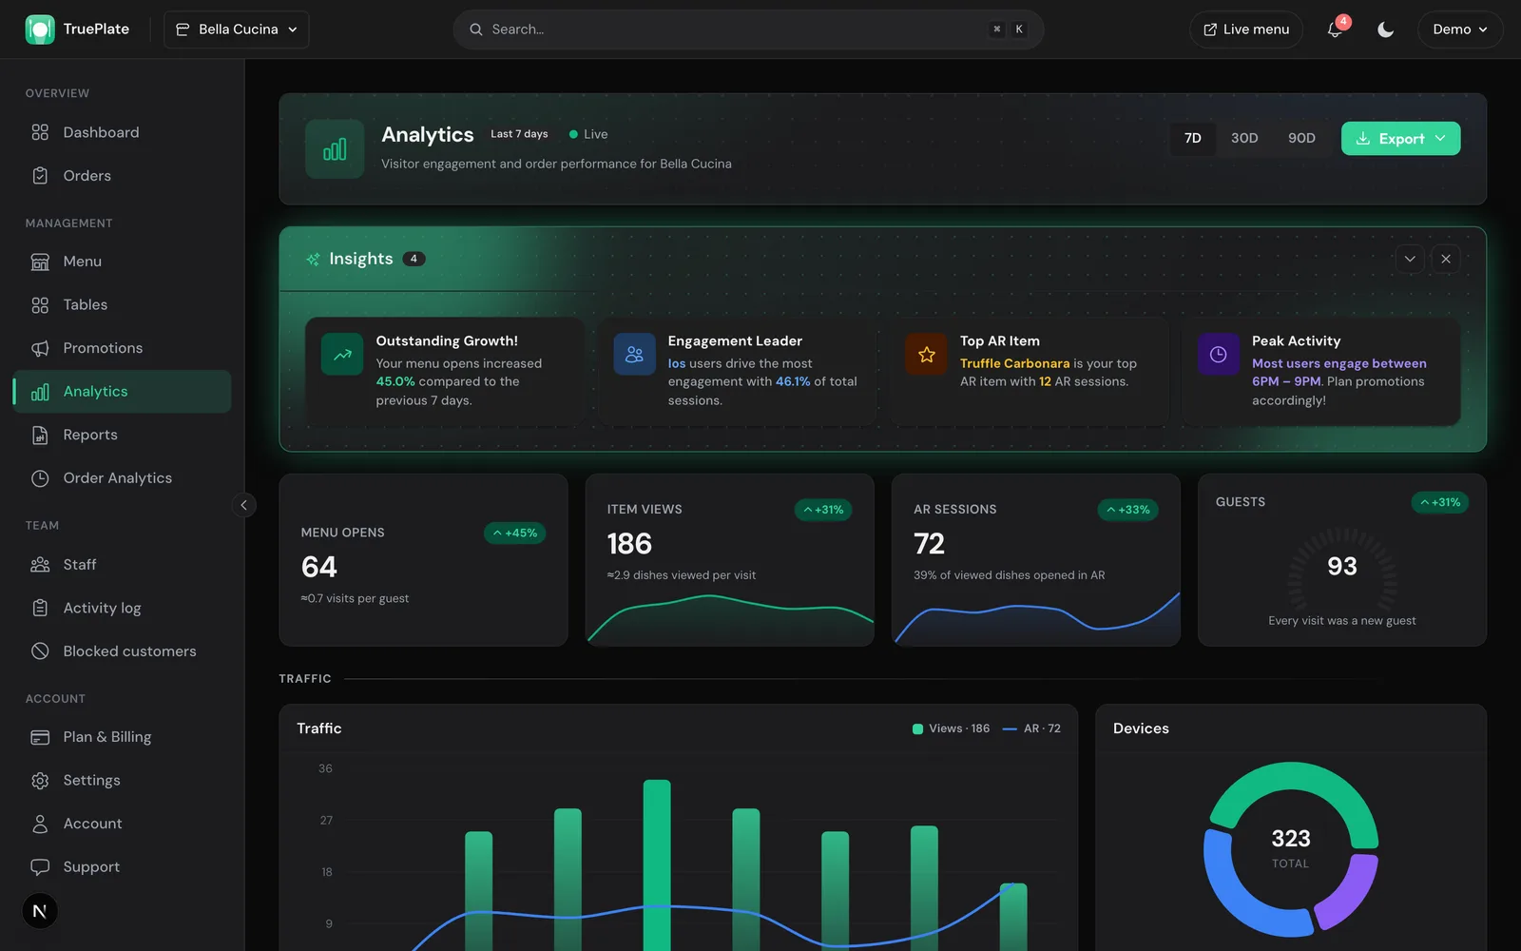Click the Outstanding Growth trend icon
1521x951 pixels.
342,355
